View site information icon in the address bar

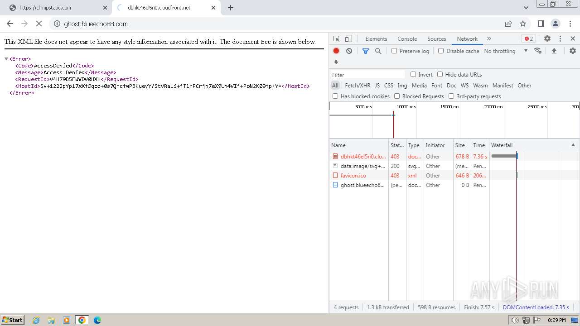click(57, 24)
